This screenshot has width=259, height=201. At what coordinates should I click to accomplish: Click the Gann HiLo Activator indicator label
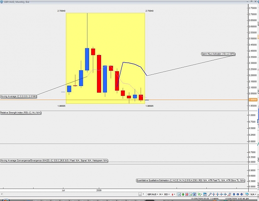point(218,54)
